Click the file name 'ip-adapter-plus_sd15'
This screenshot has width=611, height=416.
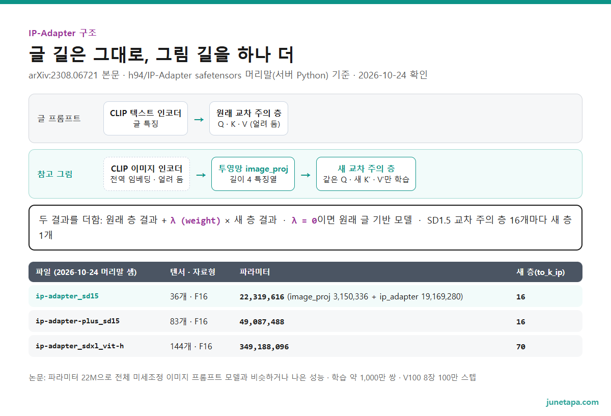tap(77, 321)
